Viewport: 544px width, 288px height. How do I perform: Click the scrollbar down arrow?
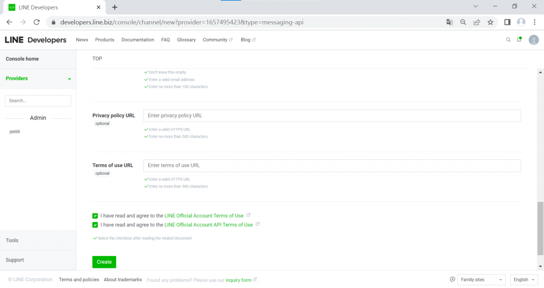(x=540, y=267)
